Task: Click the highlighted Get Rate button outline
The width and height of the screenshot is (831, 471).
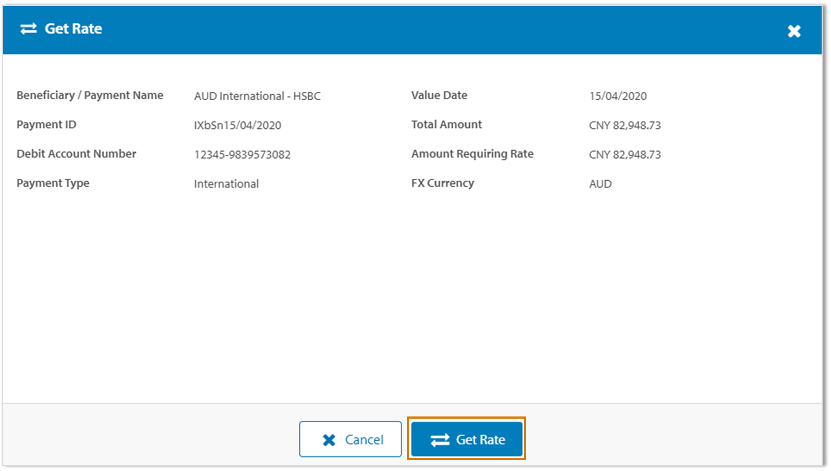Action: (466, 439)
